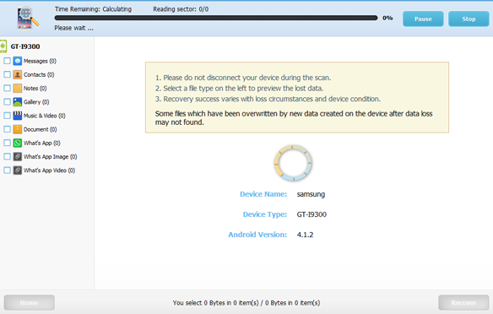Check the Messages checkbox
This screenshot has height=314, width=493.
click(x=7, y=61)
